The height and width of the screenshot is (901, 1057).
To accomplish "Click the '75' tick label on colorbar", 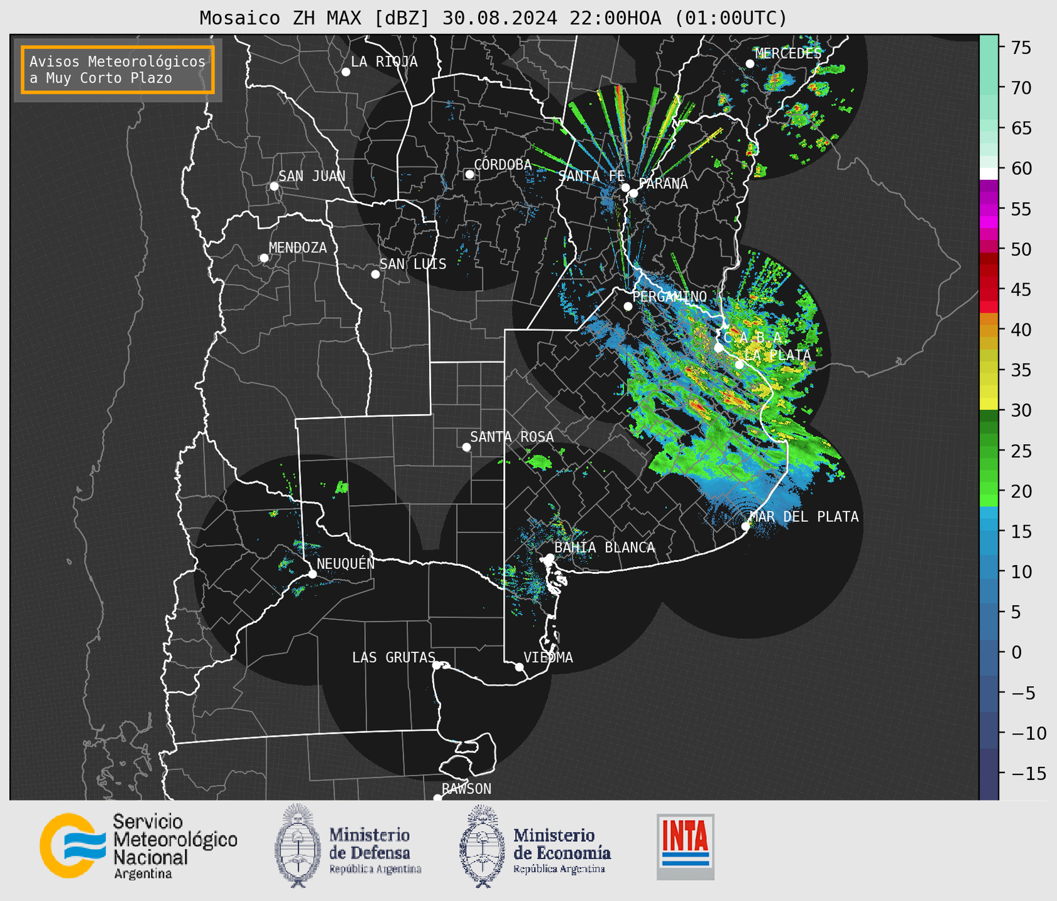I will coord(1021,48).
